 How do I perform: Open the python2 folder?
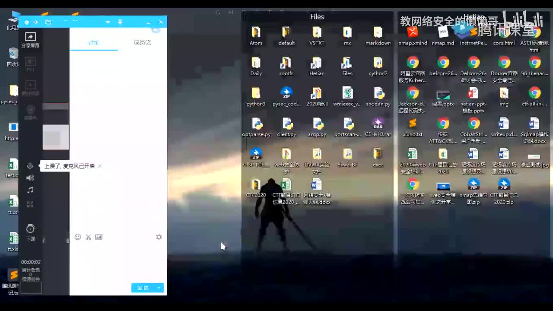pos(378,67)
